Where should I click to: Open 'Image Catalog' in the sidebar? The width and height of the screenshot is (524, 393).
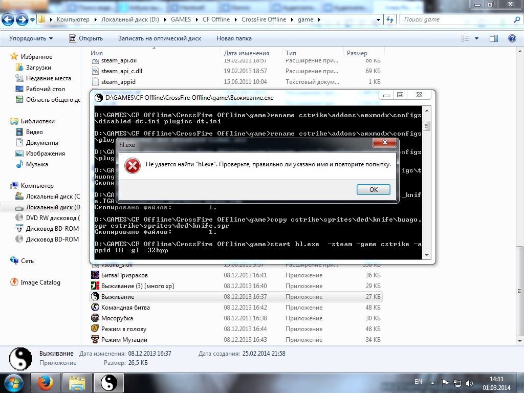tap(40, 282)
